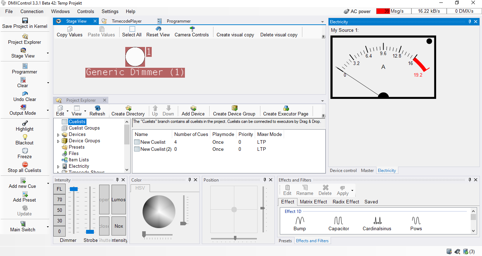Click the Refresh icon in Project Explorer
Viewport: 482px width, 256px height.
click(97, 108)
